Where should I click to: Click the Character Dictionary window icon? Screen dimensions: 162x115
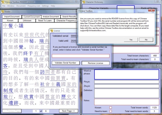coord(84,2)
